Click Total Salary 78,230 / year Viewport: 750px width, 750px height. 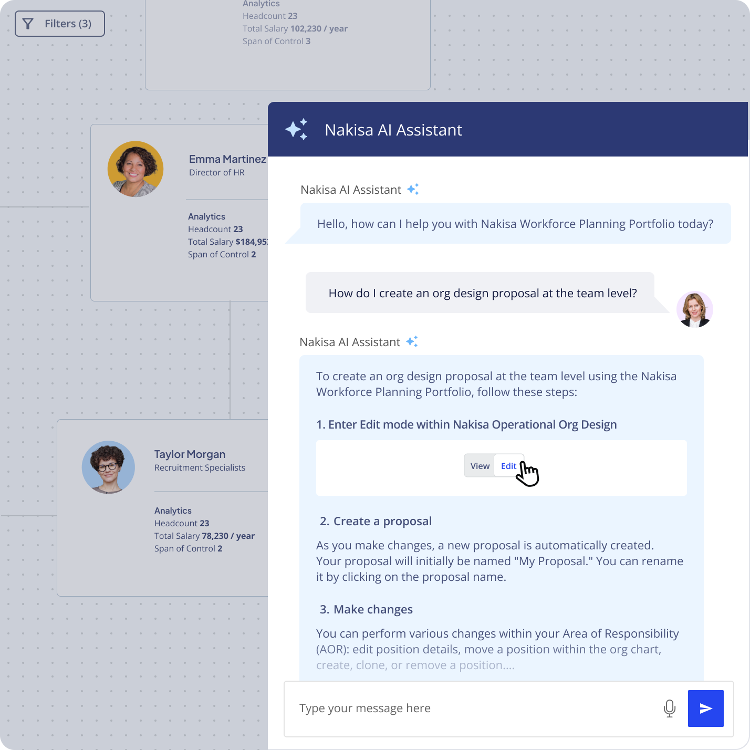[204, 536]
